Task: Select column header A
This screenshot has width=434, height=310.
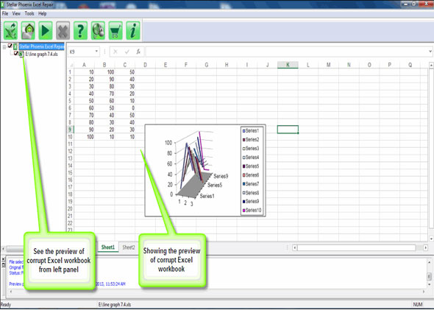Action: (84, 65)
